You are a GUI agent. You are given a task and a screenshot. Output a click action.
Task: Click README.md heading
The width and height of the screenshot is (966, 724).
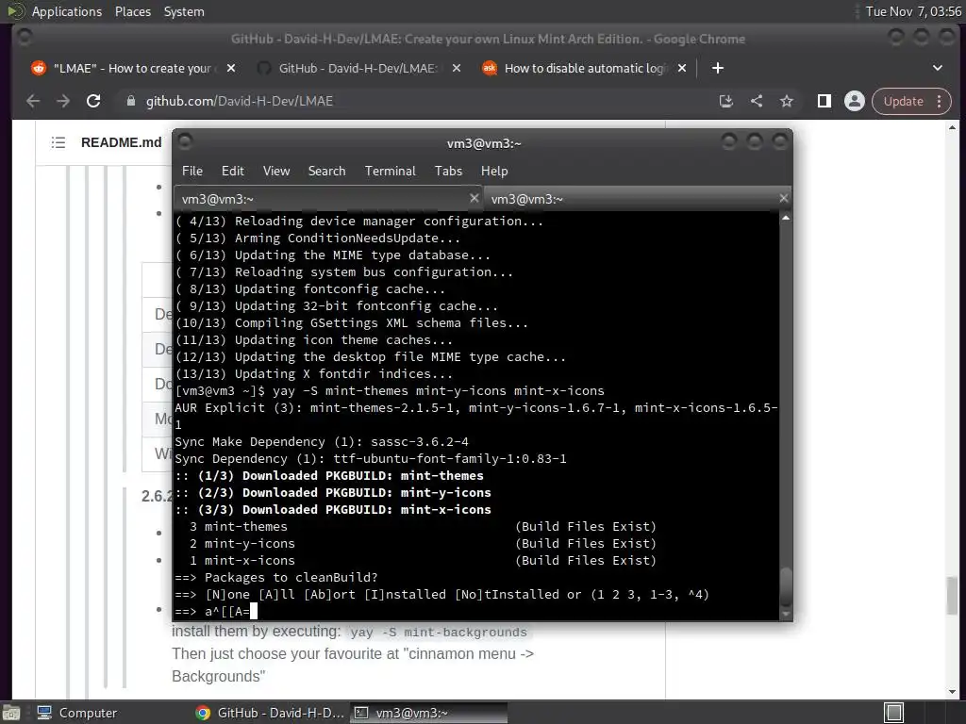coord(122,143)
